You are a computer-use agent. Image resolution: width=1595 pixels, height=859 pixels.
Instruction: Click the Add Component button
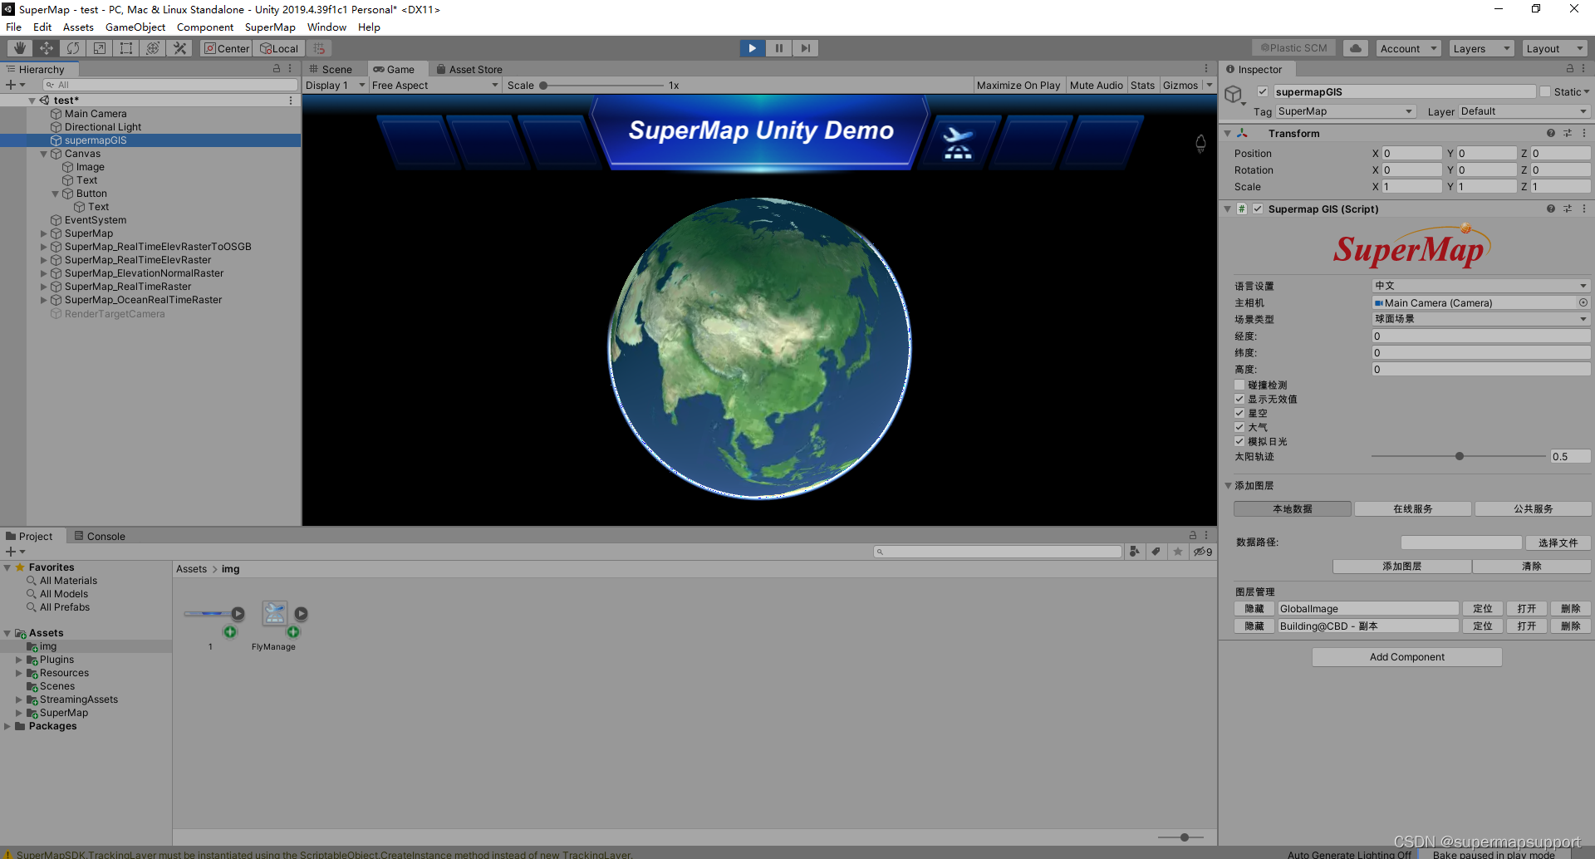pos(1406,656)
